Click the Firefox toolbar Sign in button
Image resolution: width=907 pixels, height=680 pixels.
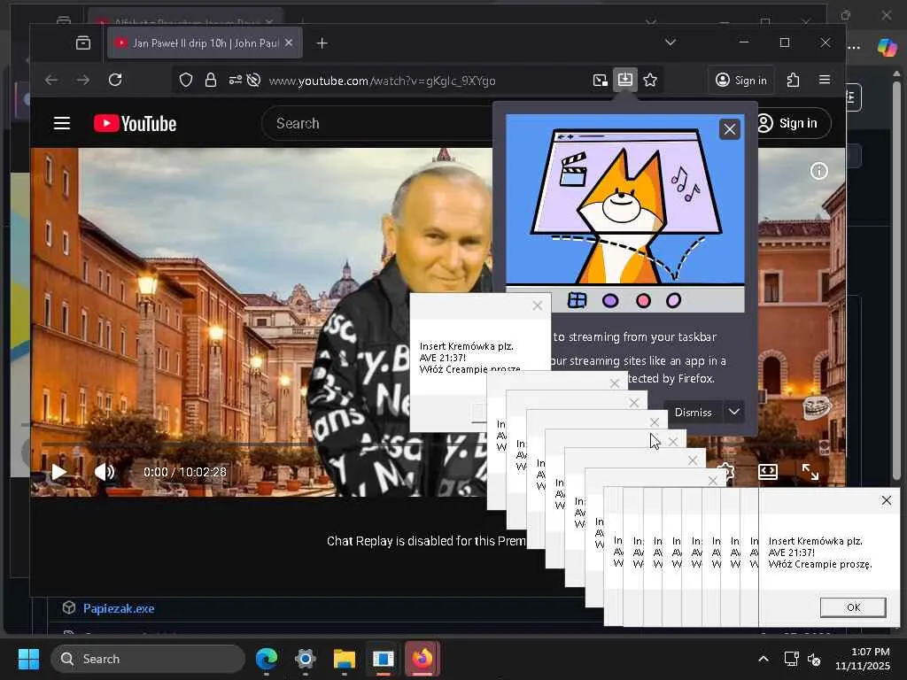(x=741, y=80)
